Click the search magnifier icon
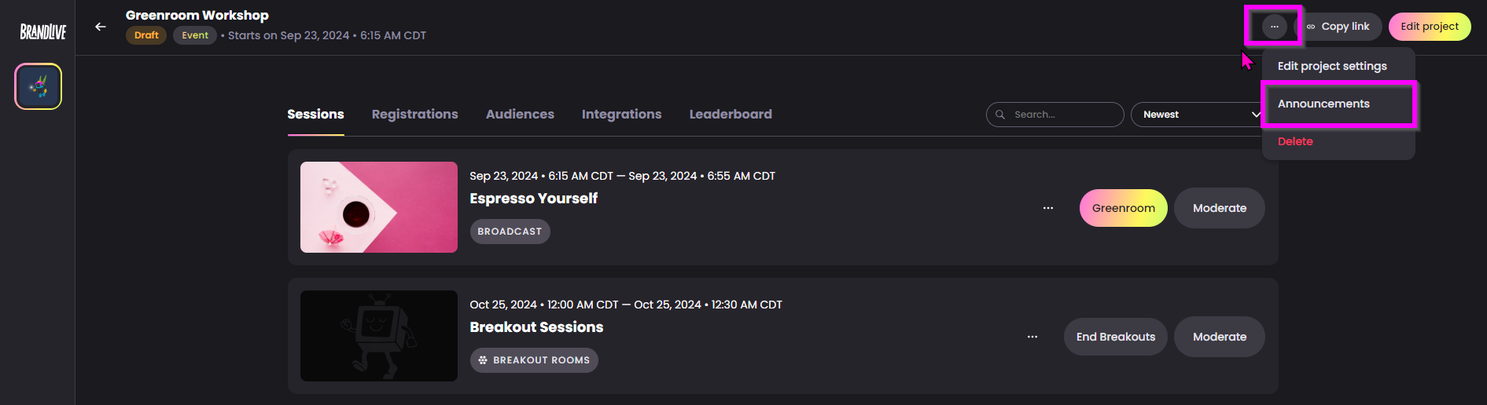This screenshot has width=1487, height=405. 1000,115
